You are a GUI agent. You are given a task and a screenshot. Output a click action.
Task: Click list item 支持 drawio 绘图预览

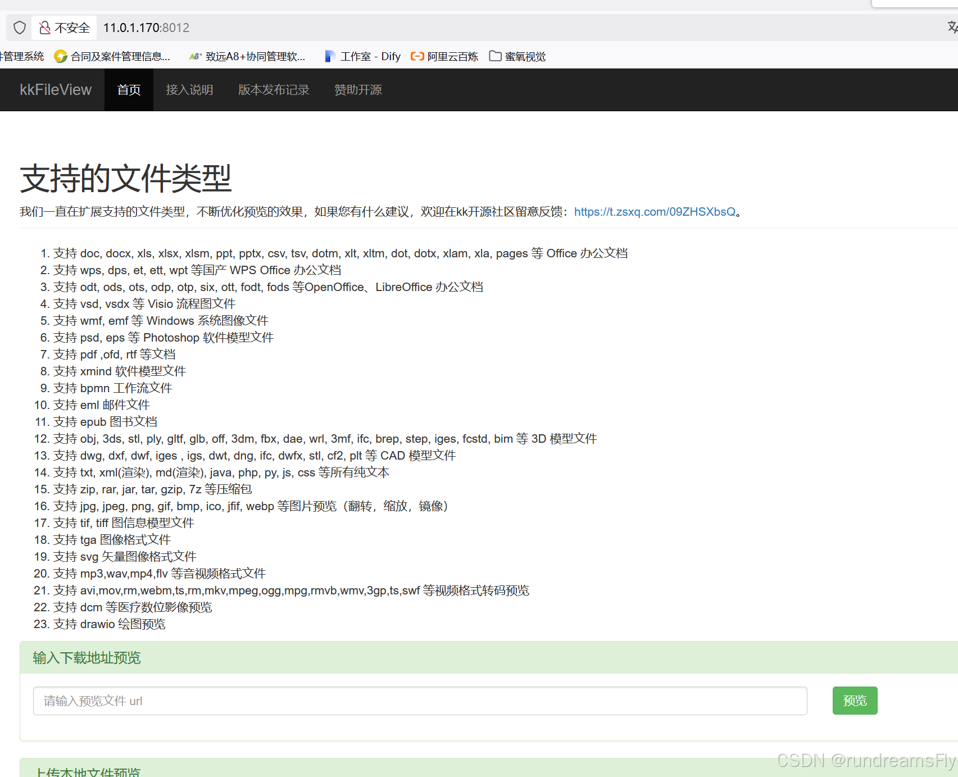(110, 624)
